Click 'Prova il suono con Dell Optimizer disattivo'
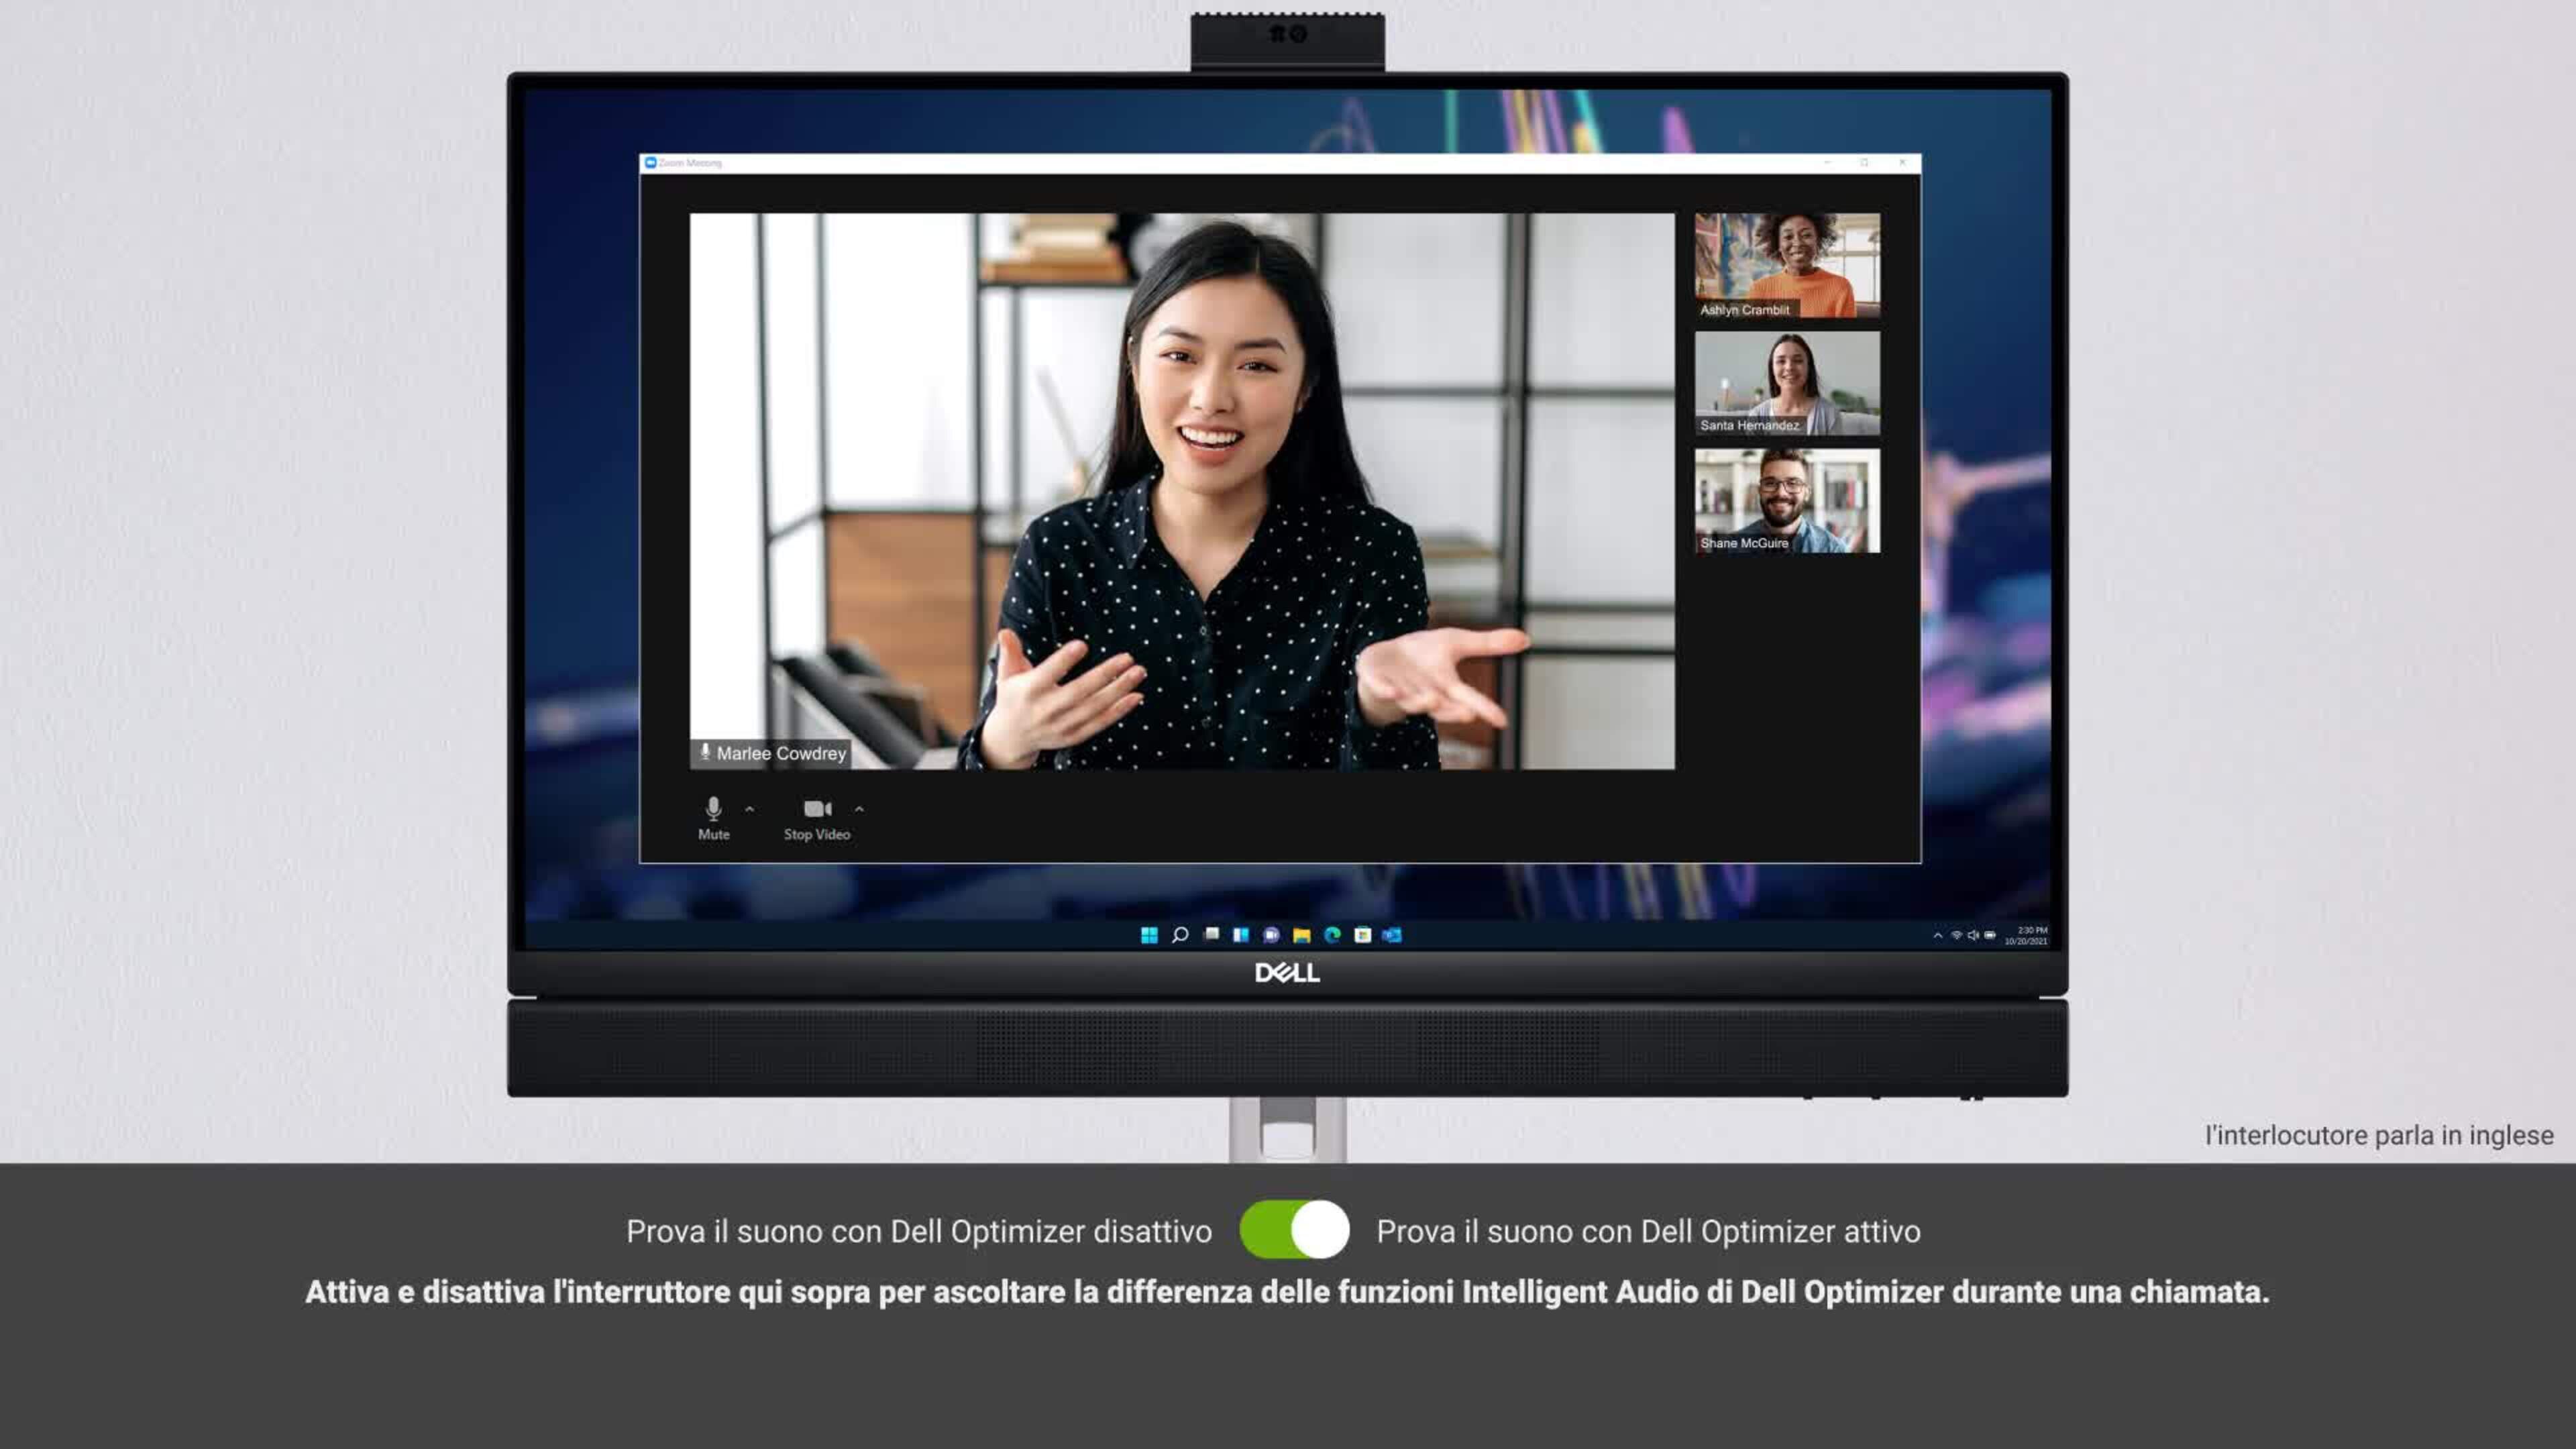 click(x=919, y=1231)
